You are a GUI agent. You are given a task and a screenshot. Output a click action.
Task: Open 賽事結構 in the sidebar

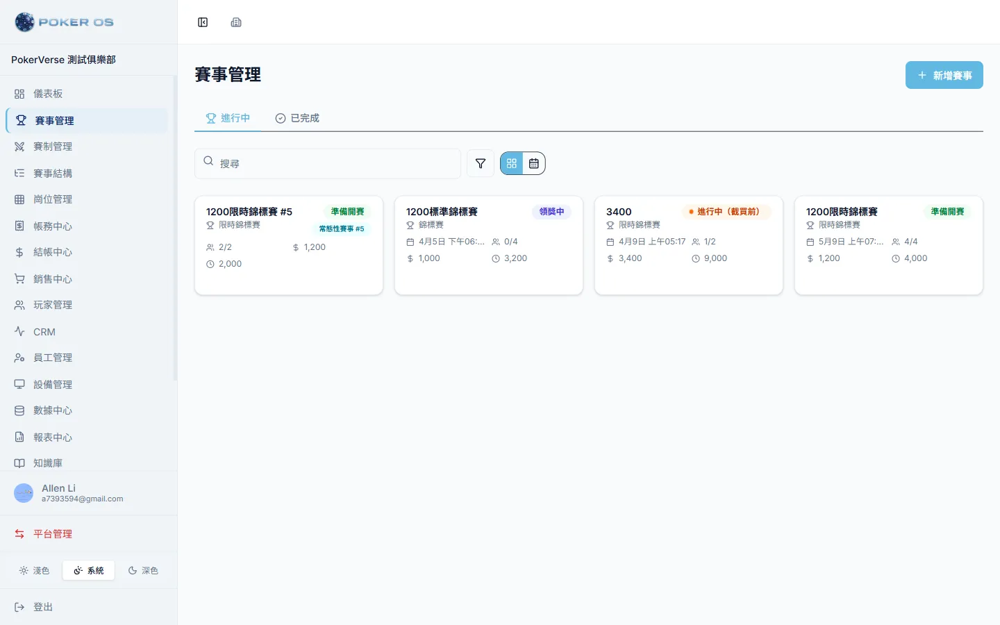pos(87,173)
